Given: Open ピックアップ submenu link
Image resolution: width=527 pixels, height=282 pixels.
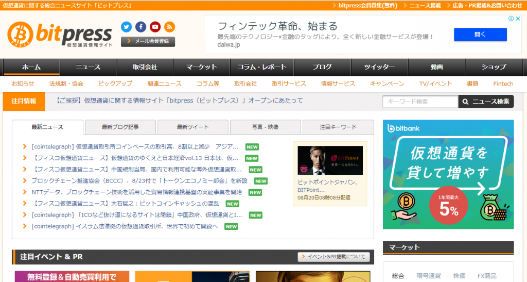Looking at the screenshot, I should (x=115, y=84).
